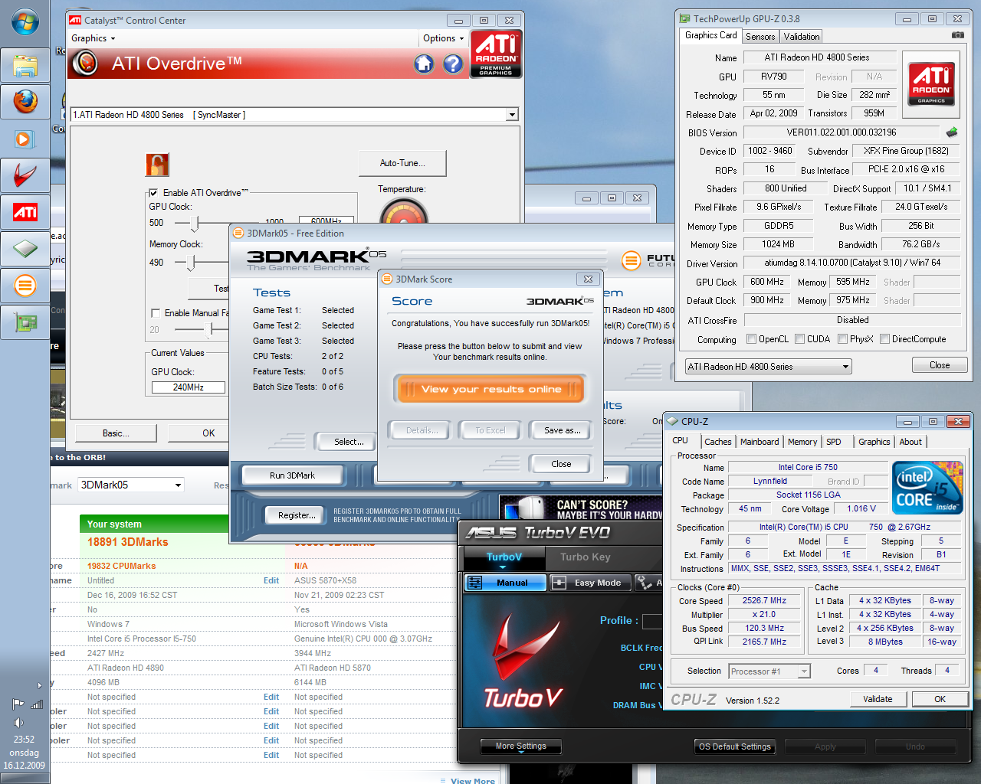The image size is (981, 784).
Task: Click the Overdrive unlock padlock icon
Action: 157,165
